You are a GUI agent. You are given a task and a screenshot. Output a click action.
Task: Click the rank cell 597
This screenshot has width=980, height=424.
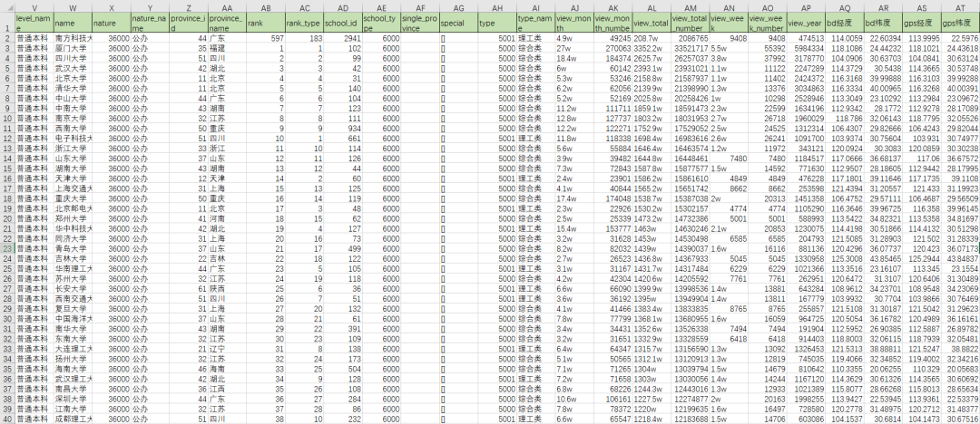tap(265, 38)
